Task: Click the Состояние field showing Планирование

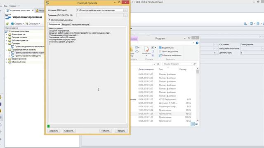Action: (252, 45)
